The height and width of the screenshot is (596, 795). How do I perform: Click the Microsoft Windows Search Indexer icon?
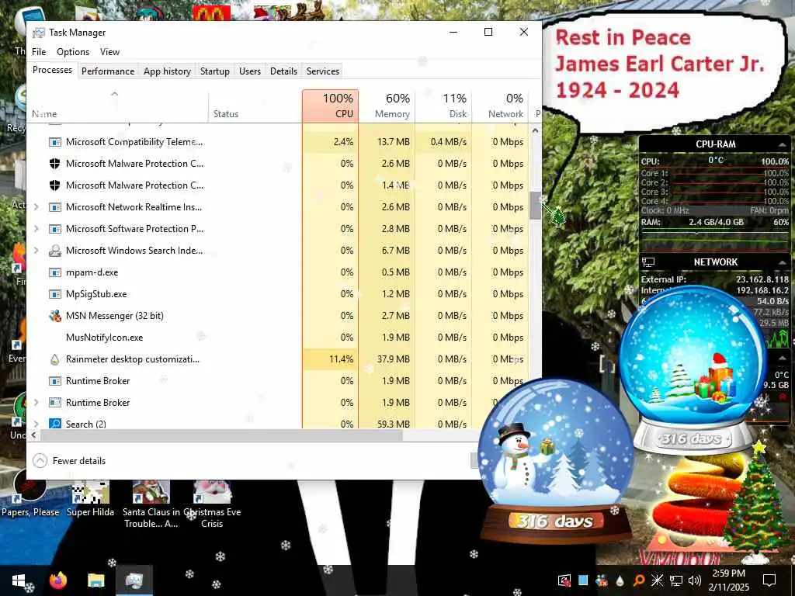click(x=55, y=251)
